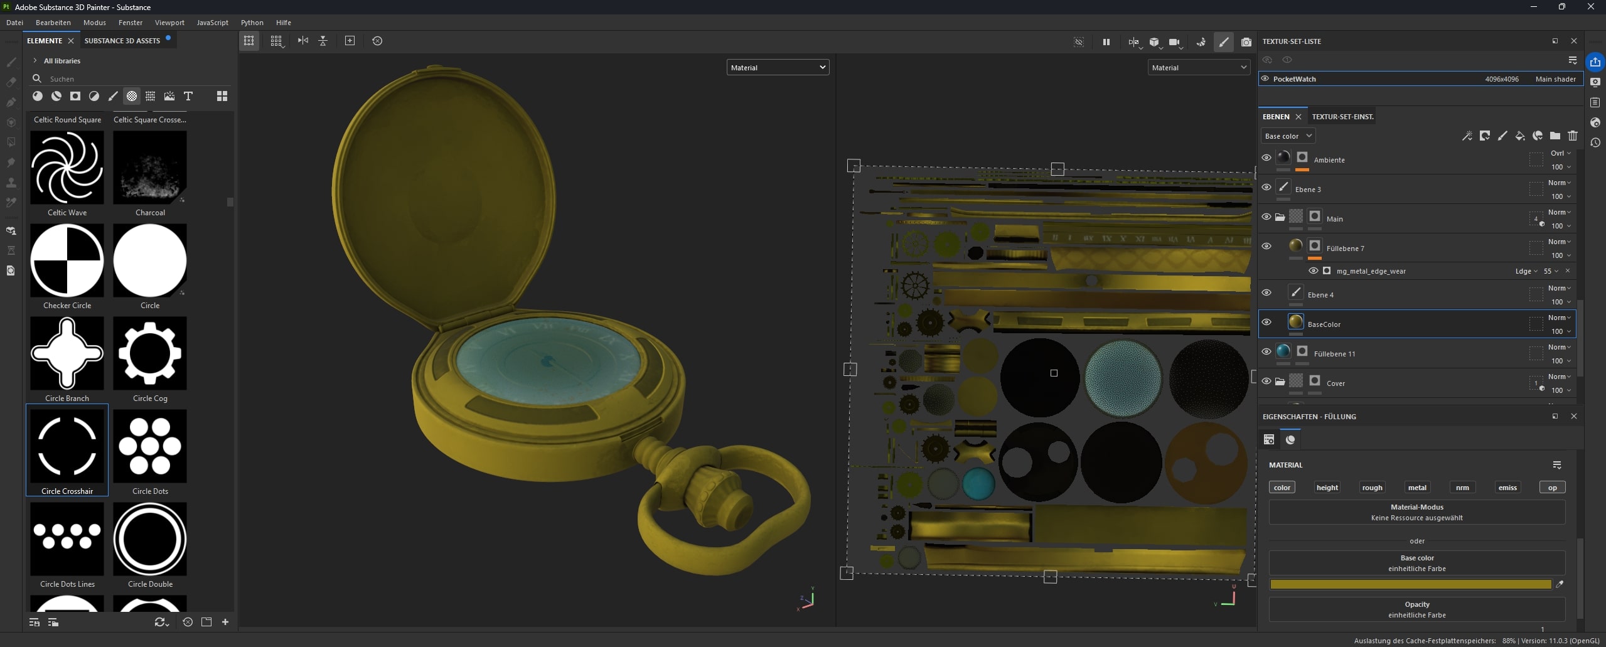The height and width of the screenshot is (647, 1606).
Task: Click the Material-Modus resource button
Action: (1416, 512)
